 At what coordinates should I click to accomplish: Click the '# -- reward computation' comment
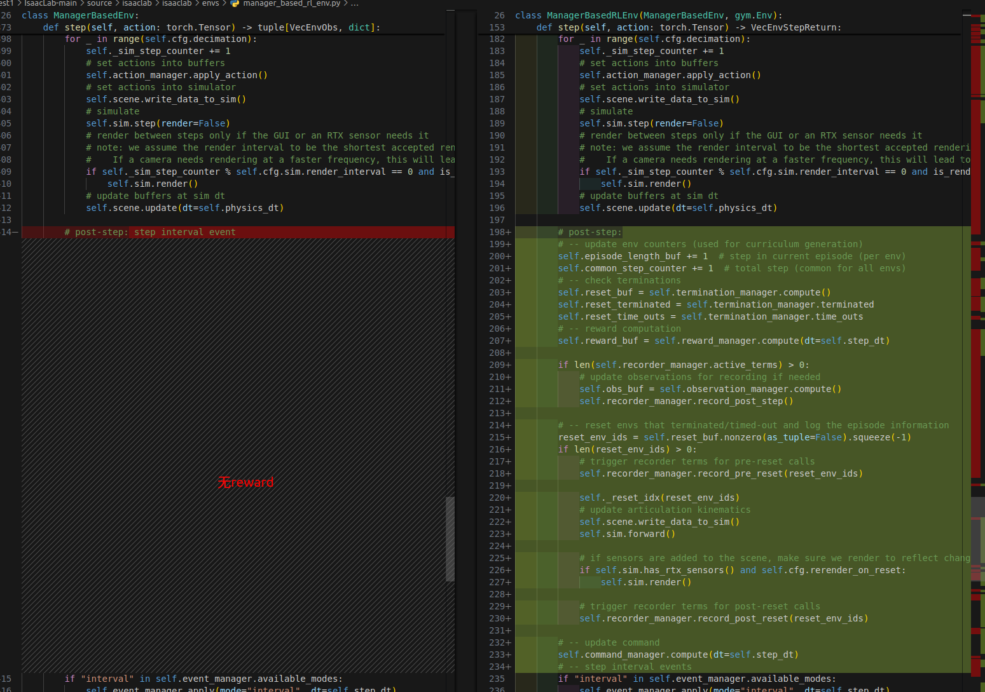tap(619, 329)
